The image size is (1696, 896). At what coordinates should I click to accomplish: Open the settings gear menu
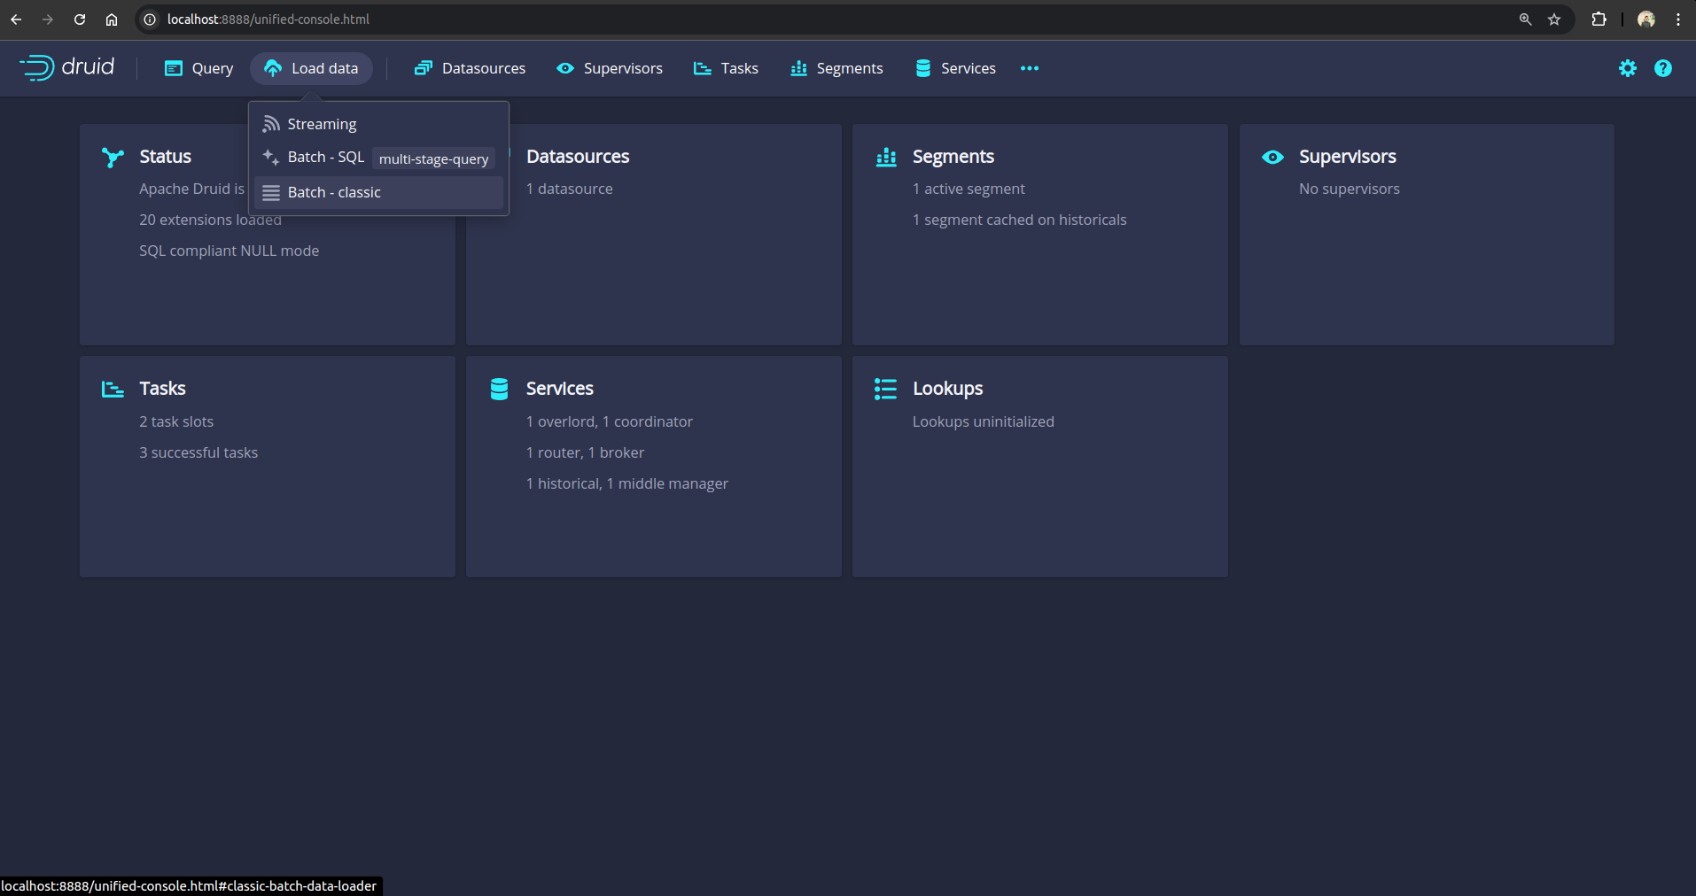(x=1627, y=68)
